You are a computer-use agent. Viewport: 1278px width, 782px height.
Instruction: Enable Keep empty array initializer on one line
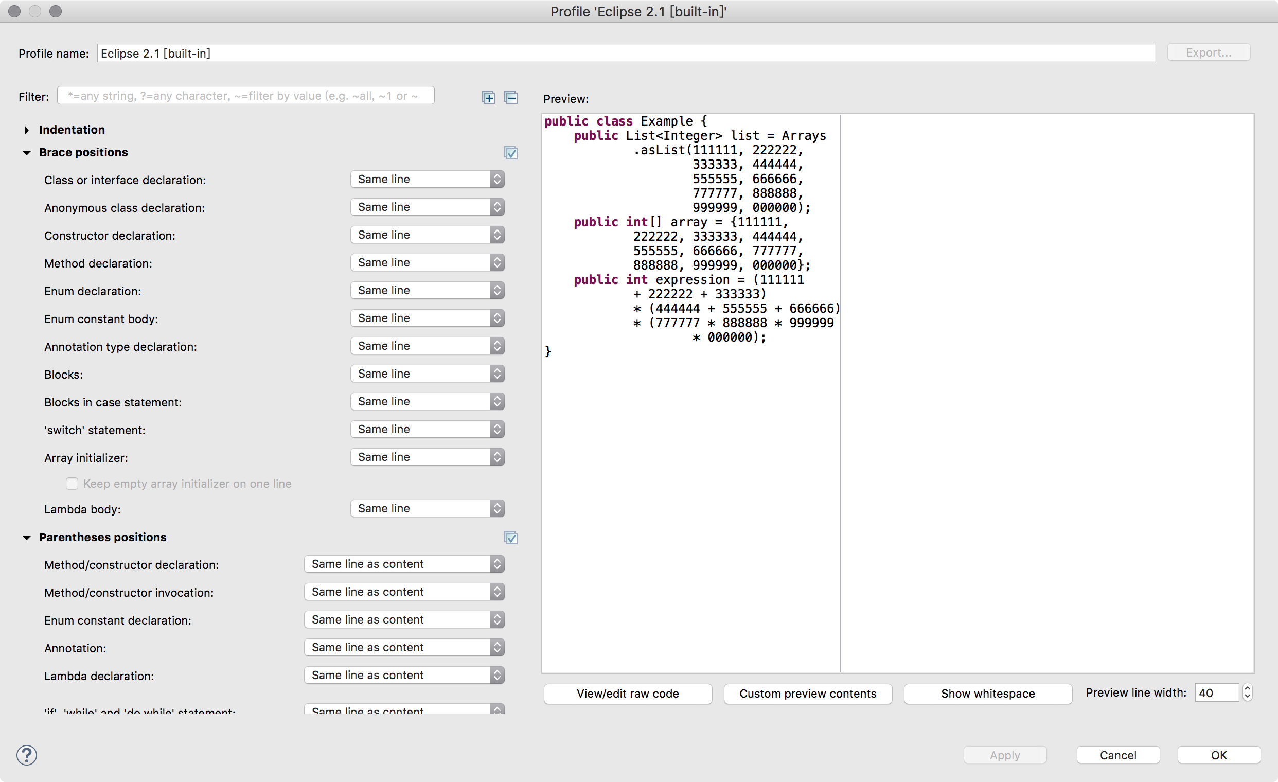[72, 484]
